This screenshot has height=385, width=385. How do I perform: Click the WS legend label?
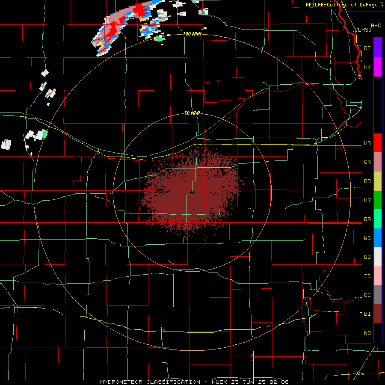click(x=367, y=238)
